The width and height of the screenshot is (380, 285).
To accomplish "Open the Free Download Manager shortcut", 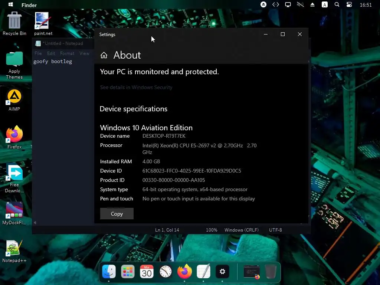I will click(14, 178).
